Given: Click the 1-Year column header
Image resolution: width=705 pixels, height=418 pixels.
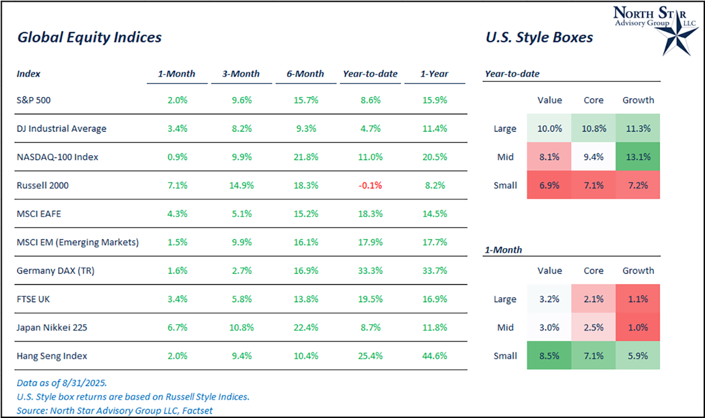Looking at the screenshot, I should (x=434, y=74).
